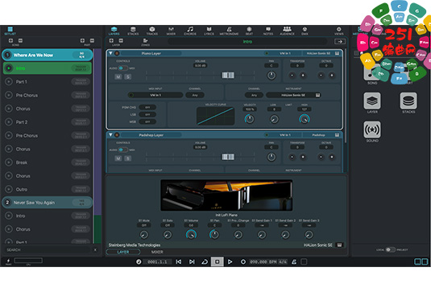Image resolution: width=431 pixels, height=292 pixels.
Task: Click the S1 Volume knob
Action: click(191, 235)
